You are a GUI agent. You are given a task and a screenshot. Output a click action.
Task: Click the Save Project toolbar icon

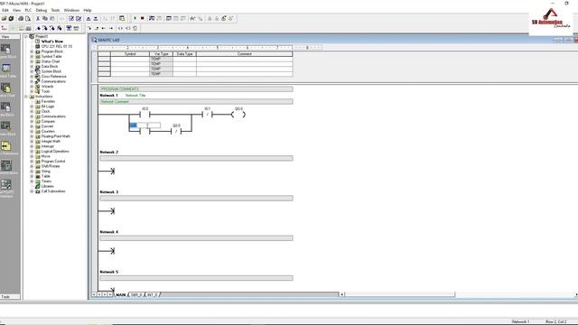point(11,18)
